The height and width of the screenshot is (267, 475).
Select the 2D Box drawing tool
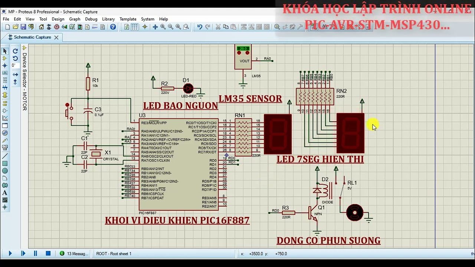click(5, 163)
